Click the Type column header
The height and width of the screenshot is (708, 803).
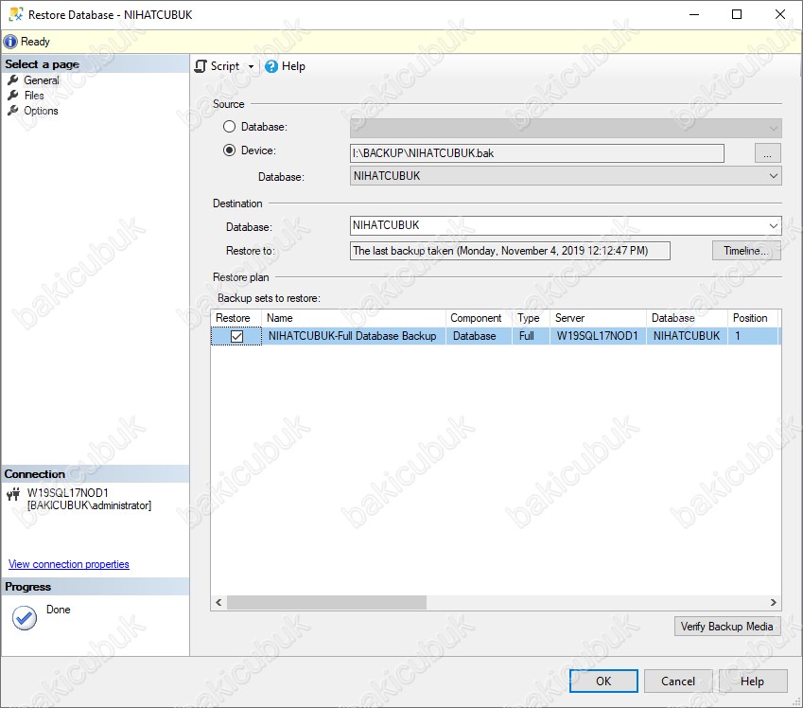click(x=531, y=318)
